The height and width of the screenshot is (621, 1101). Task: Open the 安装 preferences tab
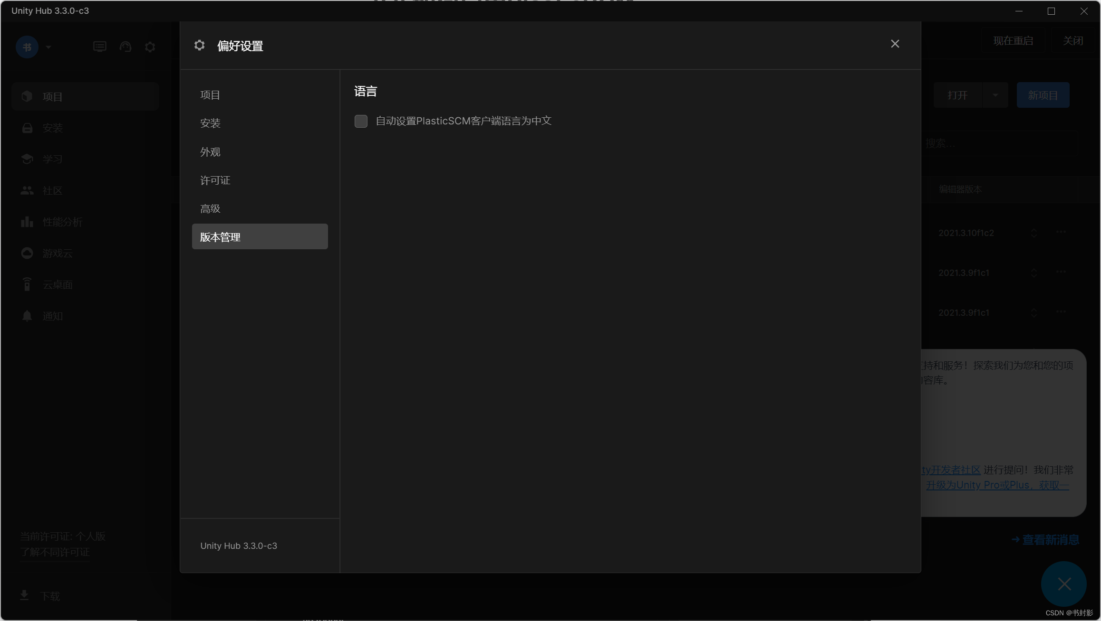click(210, 123)
